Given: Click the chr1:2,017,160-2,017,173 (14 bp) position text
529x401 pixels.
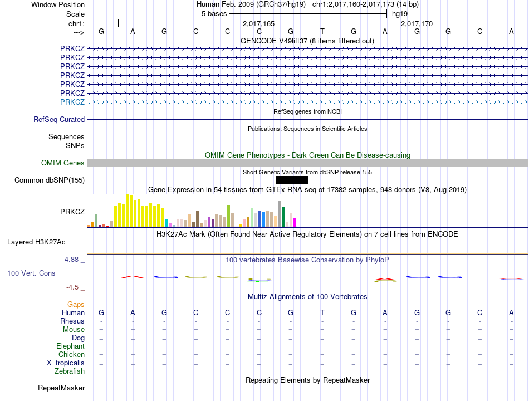Looking at the screenshot, I should (365, 4).
